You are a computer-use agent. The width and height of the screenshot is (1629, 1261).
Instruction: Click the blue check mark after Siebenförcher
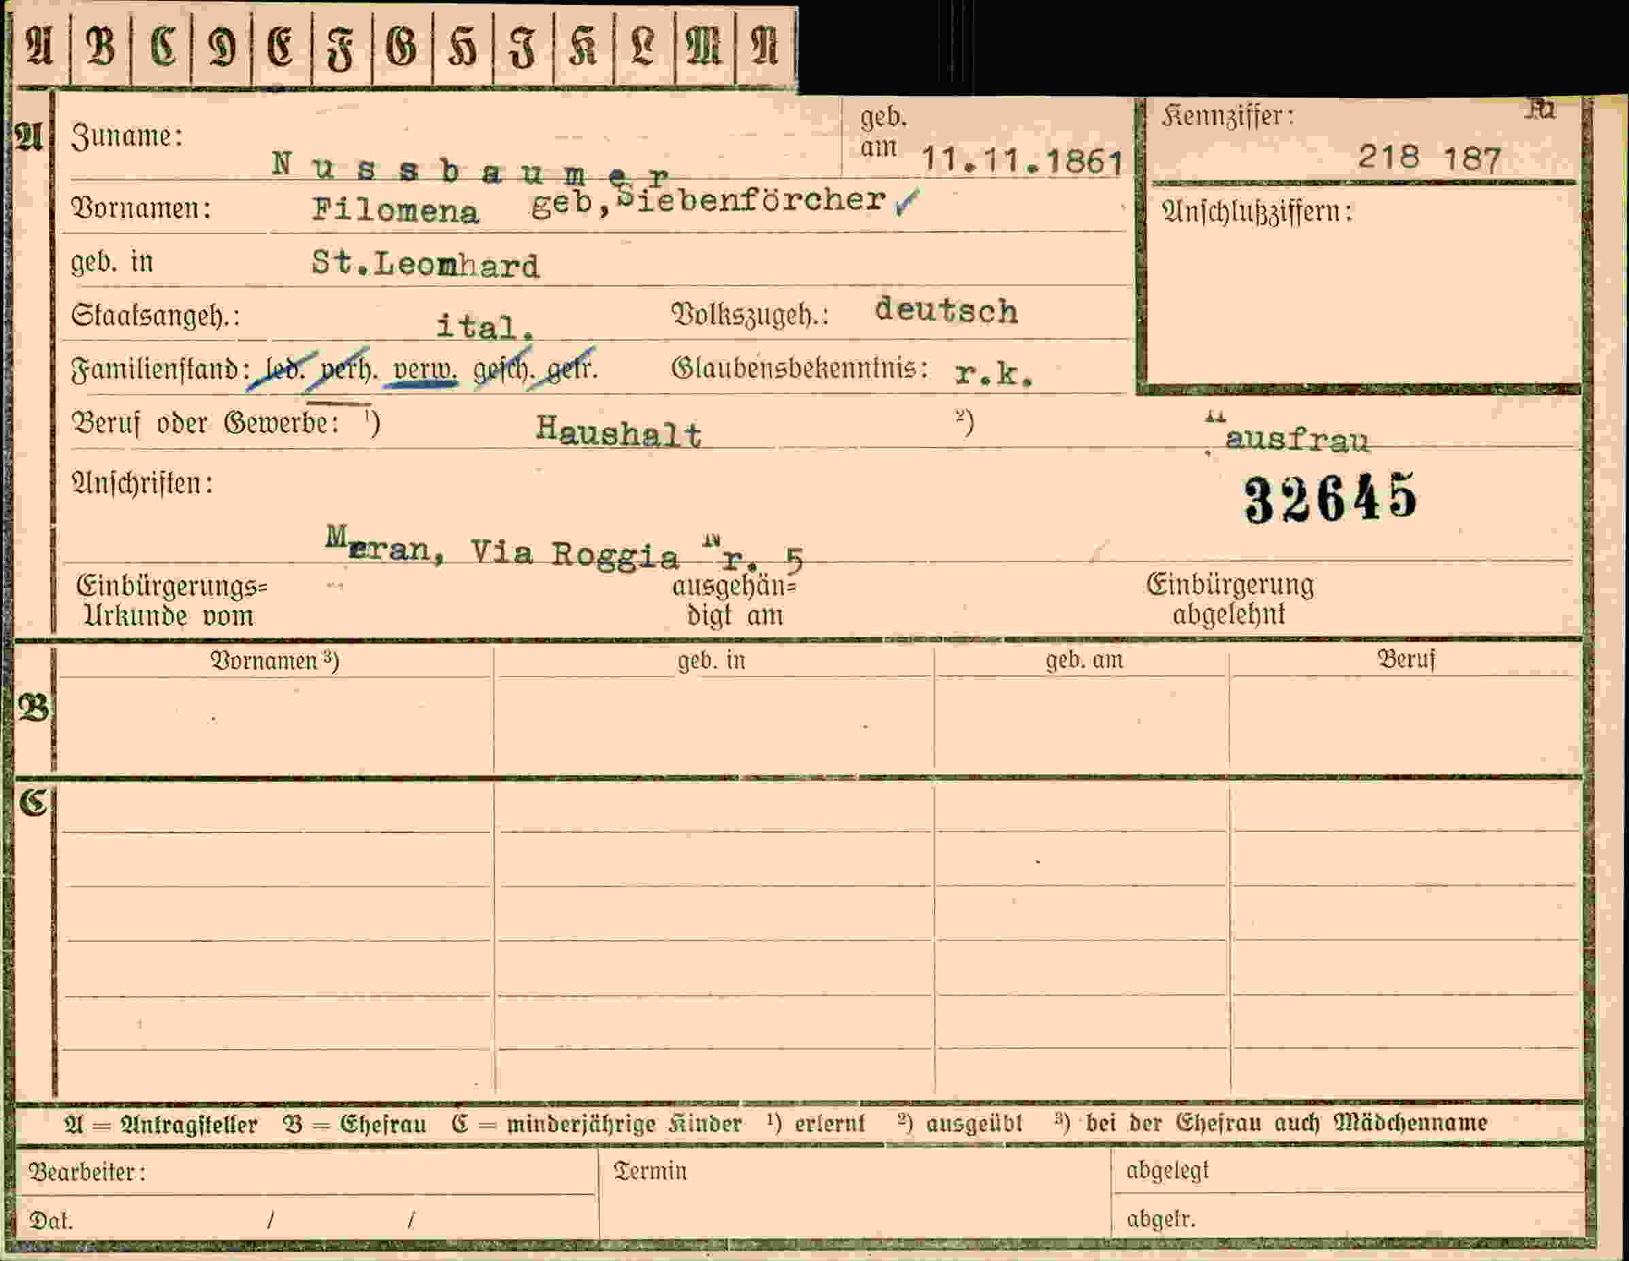coord(907,201)
